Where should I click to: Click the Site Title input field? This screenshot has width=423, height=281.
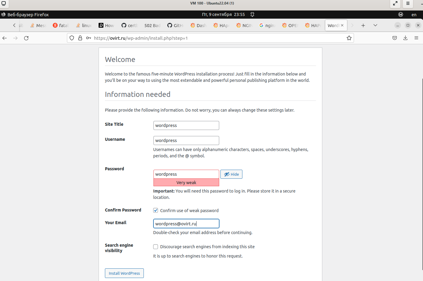coord(186,125)
